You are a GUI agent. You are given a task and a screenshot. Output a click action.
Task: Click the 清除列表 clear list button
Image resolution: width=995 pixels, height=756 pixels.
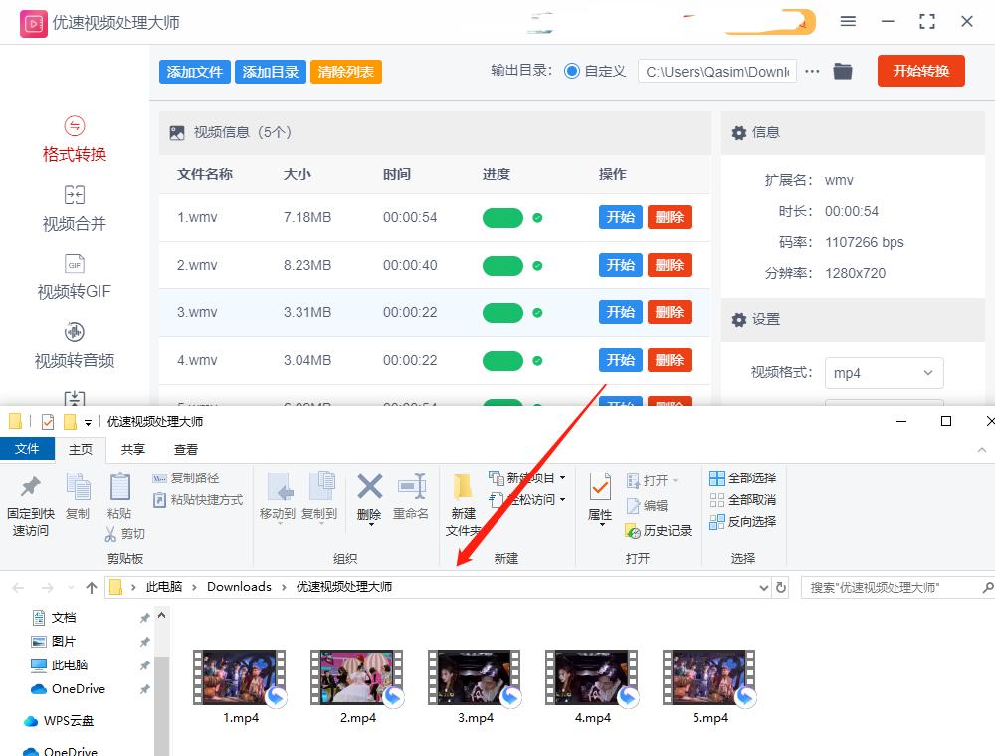pyautogui.click(x=345, y=71)
